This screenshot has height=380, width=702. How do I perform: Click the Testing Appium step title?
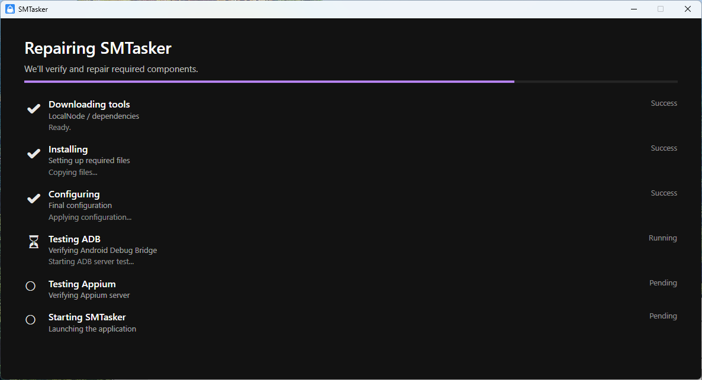click(x=82, y=284)
